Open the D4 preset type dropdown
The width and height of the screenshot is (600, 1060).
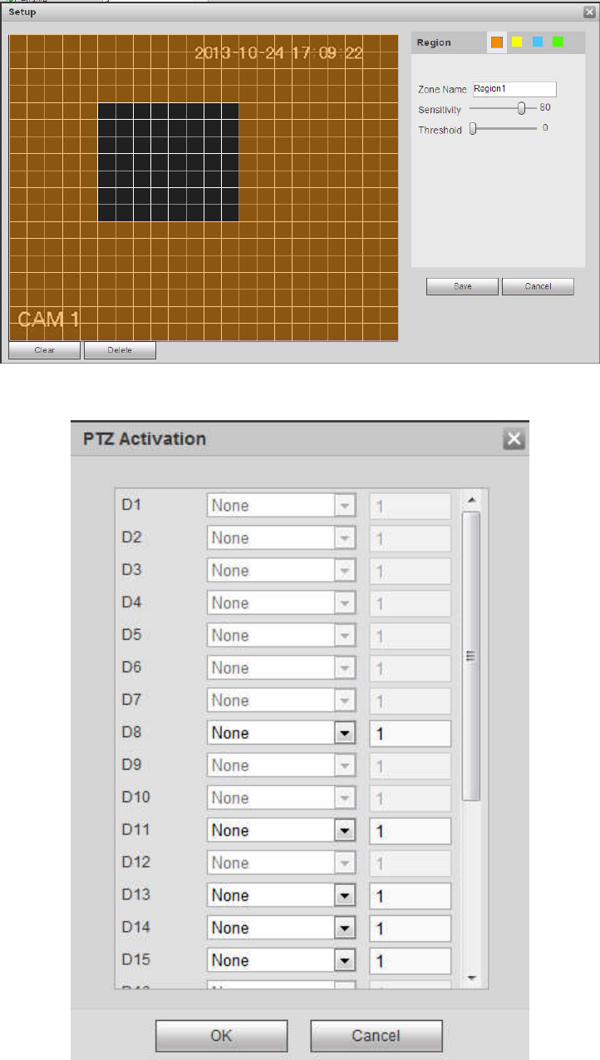click(282, 603)
